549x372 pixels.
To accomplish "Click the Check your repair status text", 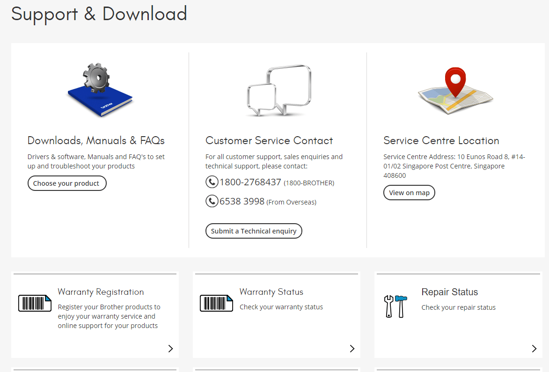I will 459,307.
